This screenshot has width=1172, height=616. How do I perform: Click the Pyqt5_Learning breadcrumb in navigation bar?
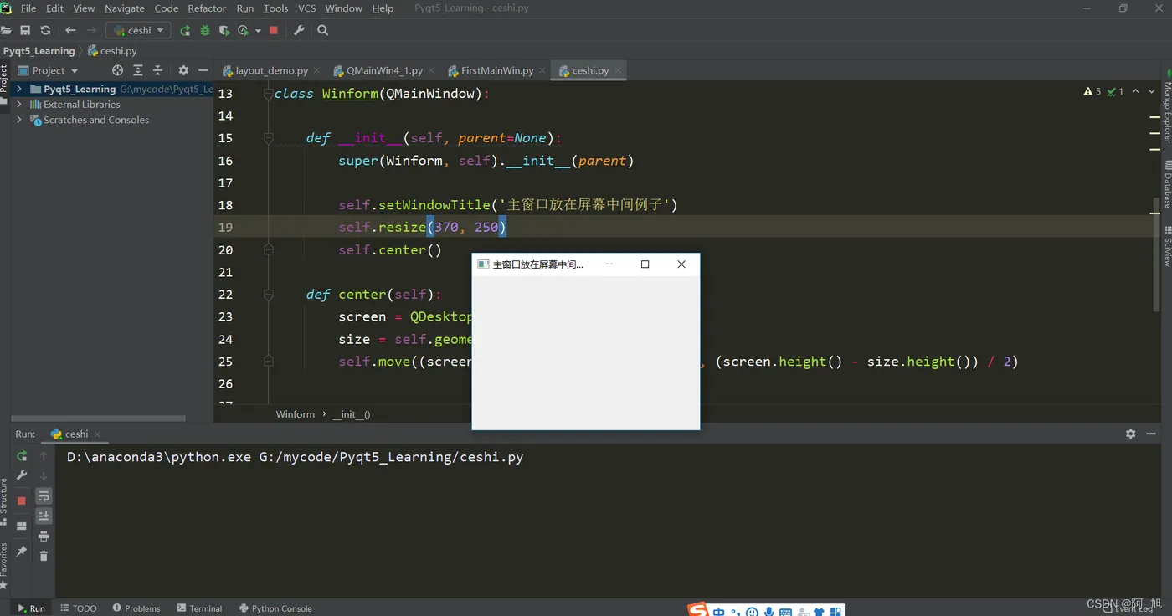(x=39, y=51)
